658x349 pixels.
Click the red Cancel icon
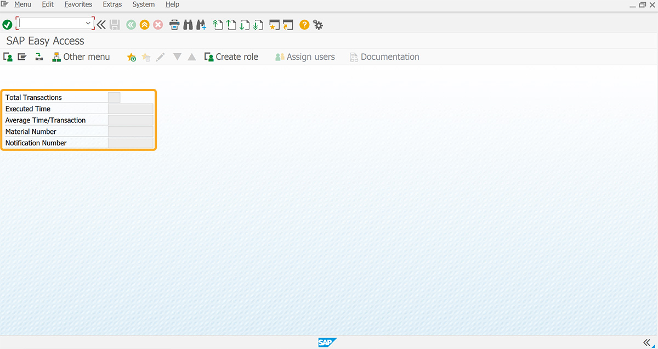tap(158, 25)
